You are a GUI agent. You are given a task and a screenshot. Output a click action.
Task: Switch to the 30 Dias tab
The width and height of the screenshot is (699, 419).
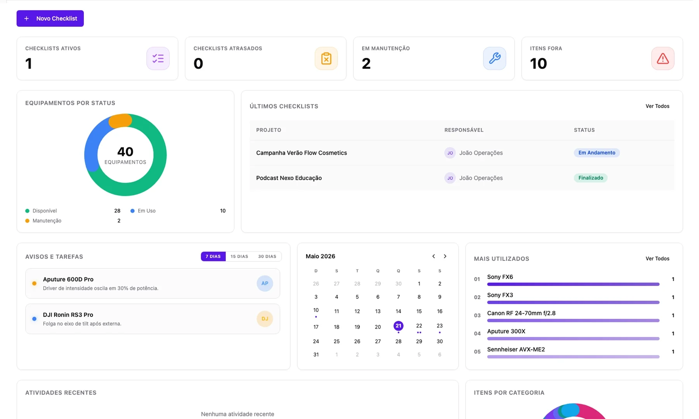tap(267, 256)
